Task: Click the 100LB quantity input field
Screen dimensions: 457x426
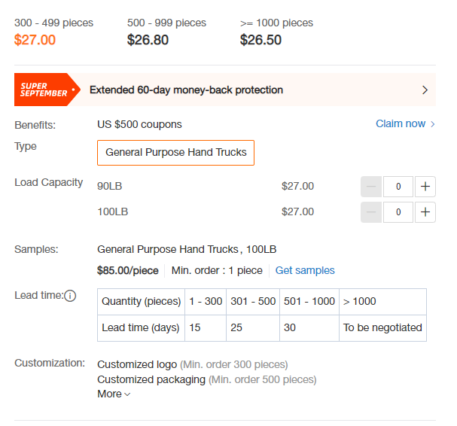Action: pos(398,211)
